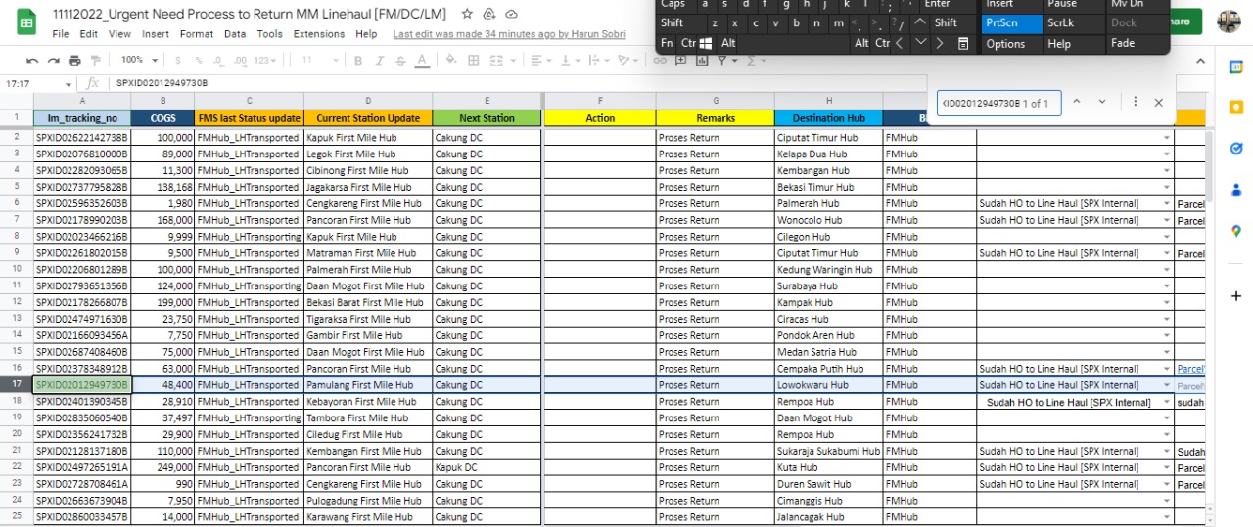1253x527 pixels.
Task: Open the Edit menu
Action: [x=89, y=33]
